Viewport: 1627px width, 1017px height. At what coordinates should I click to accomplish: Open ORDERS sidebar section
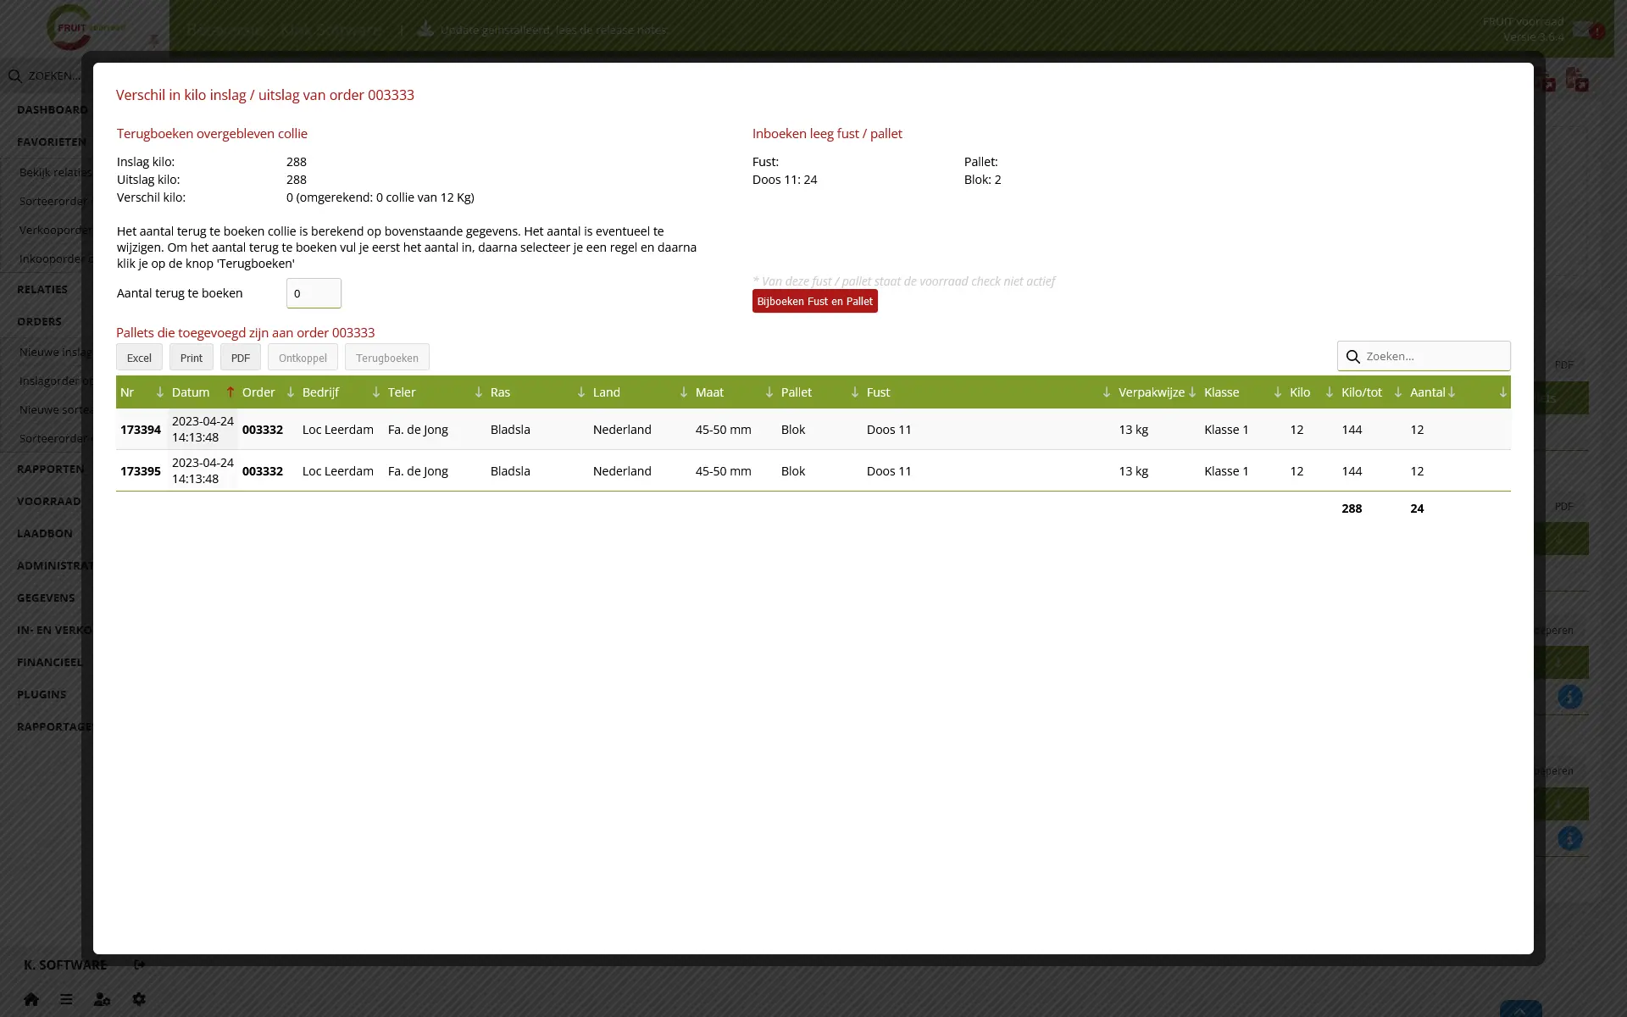click(x=39, y=321)
